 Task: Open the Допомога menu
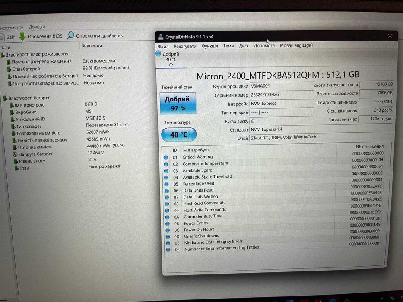264,45
